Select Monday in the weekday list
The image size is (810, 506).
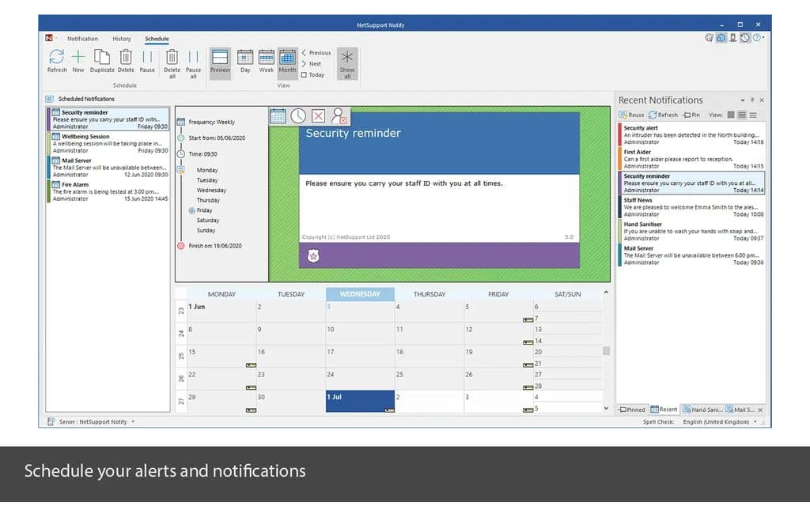[x=207, y=170]
